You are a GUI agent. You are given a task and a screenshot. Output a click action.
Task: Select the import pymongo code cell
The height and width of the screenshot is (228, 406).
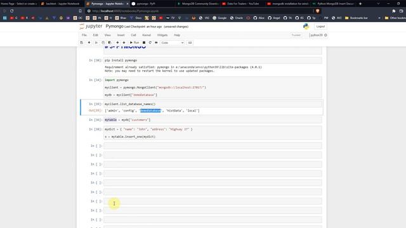(213, 87)
